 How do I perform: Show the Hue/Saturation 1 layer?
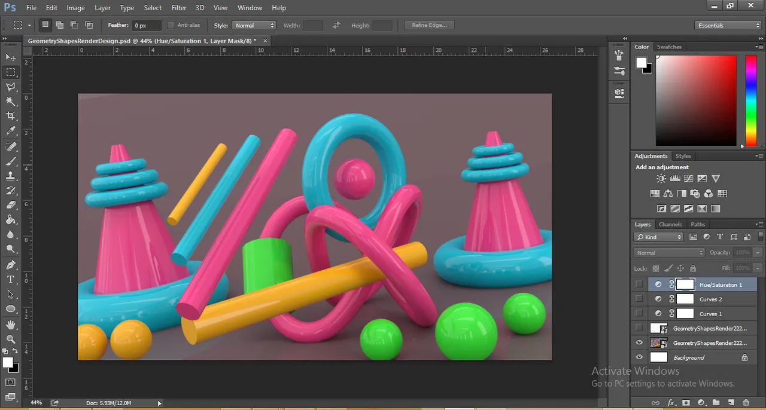639,284
